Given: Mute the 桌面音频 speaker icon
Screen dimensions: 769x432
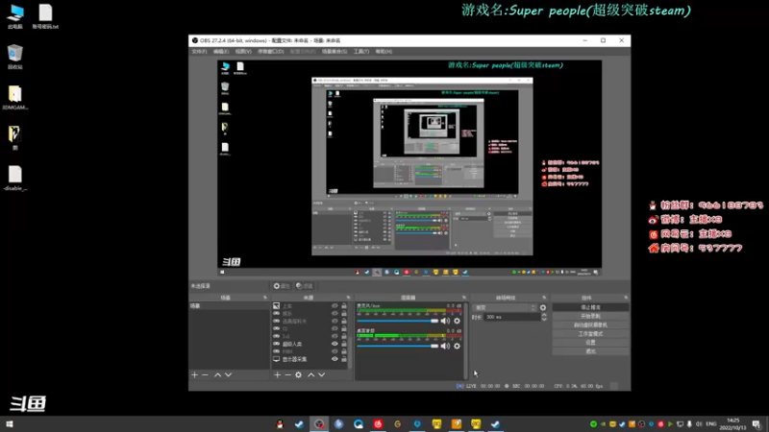Looking at the screenshot, I should click(445, 346).
